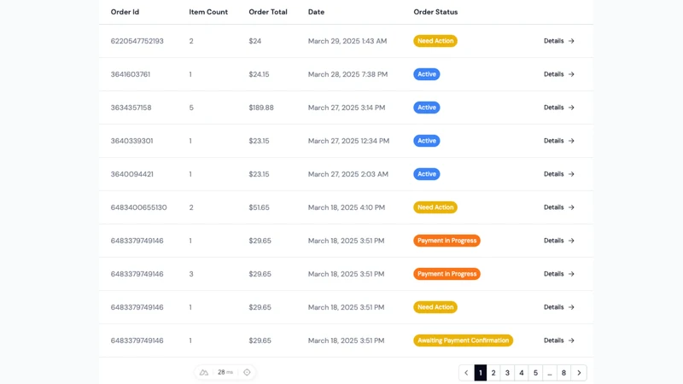Click the Active badge for order 3641603761

tap(426, 74)
